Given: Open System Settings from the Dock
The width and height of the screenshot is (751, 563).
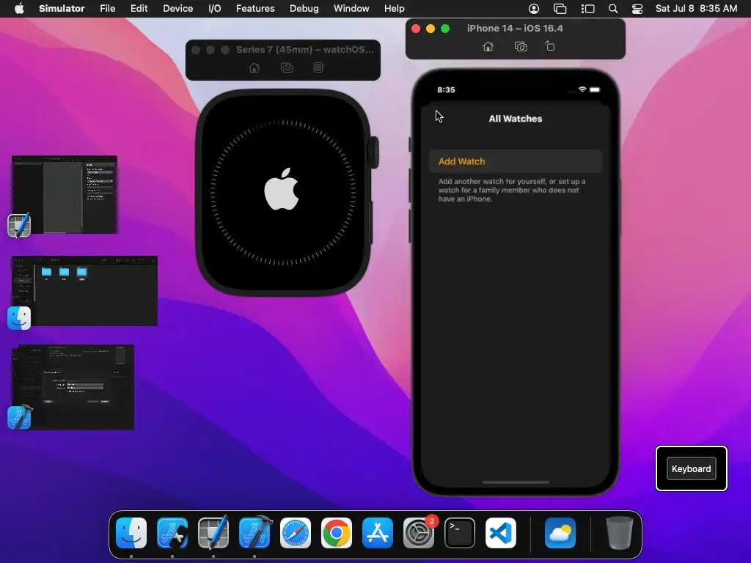Looking at the screenshot, I should (x=419, y=532).
